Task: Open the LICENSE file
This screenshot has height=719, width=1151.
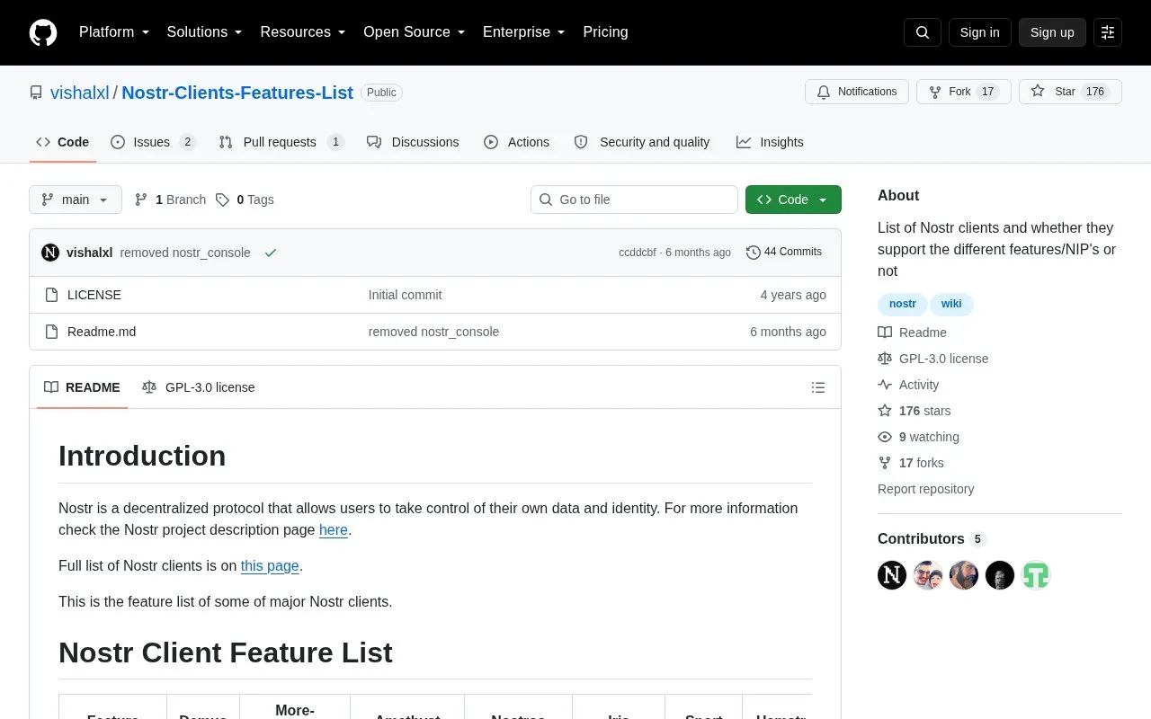Action: click(94, 295)
